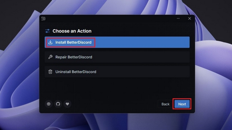Close the installer window
Viewport: 232px width, 130px height.
190,18
